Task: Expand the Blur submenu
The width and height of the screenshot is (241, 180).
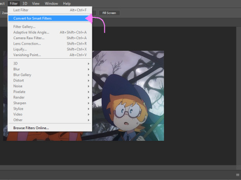Action: (50, 69)
